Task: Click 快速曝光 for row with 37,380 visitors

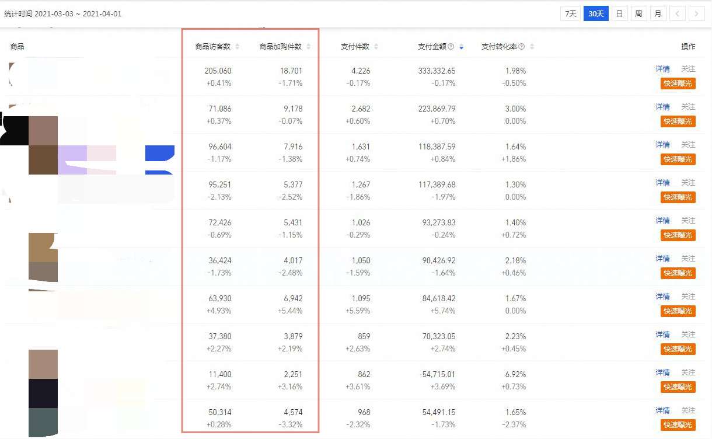Action: coord(678,349)
